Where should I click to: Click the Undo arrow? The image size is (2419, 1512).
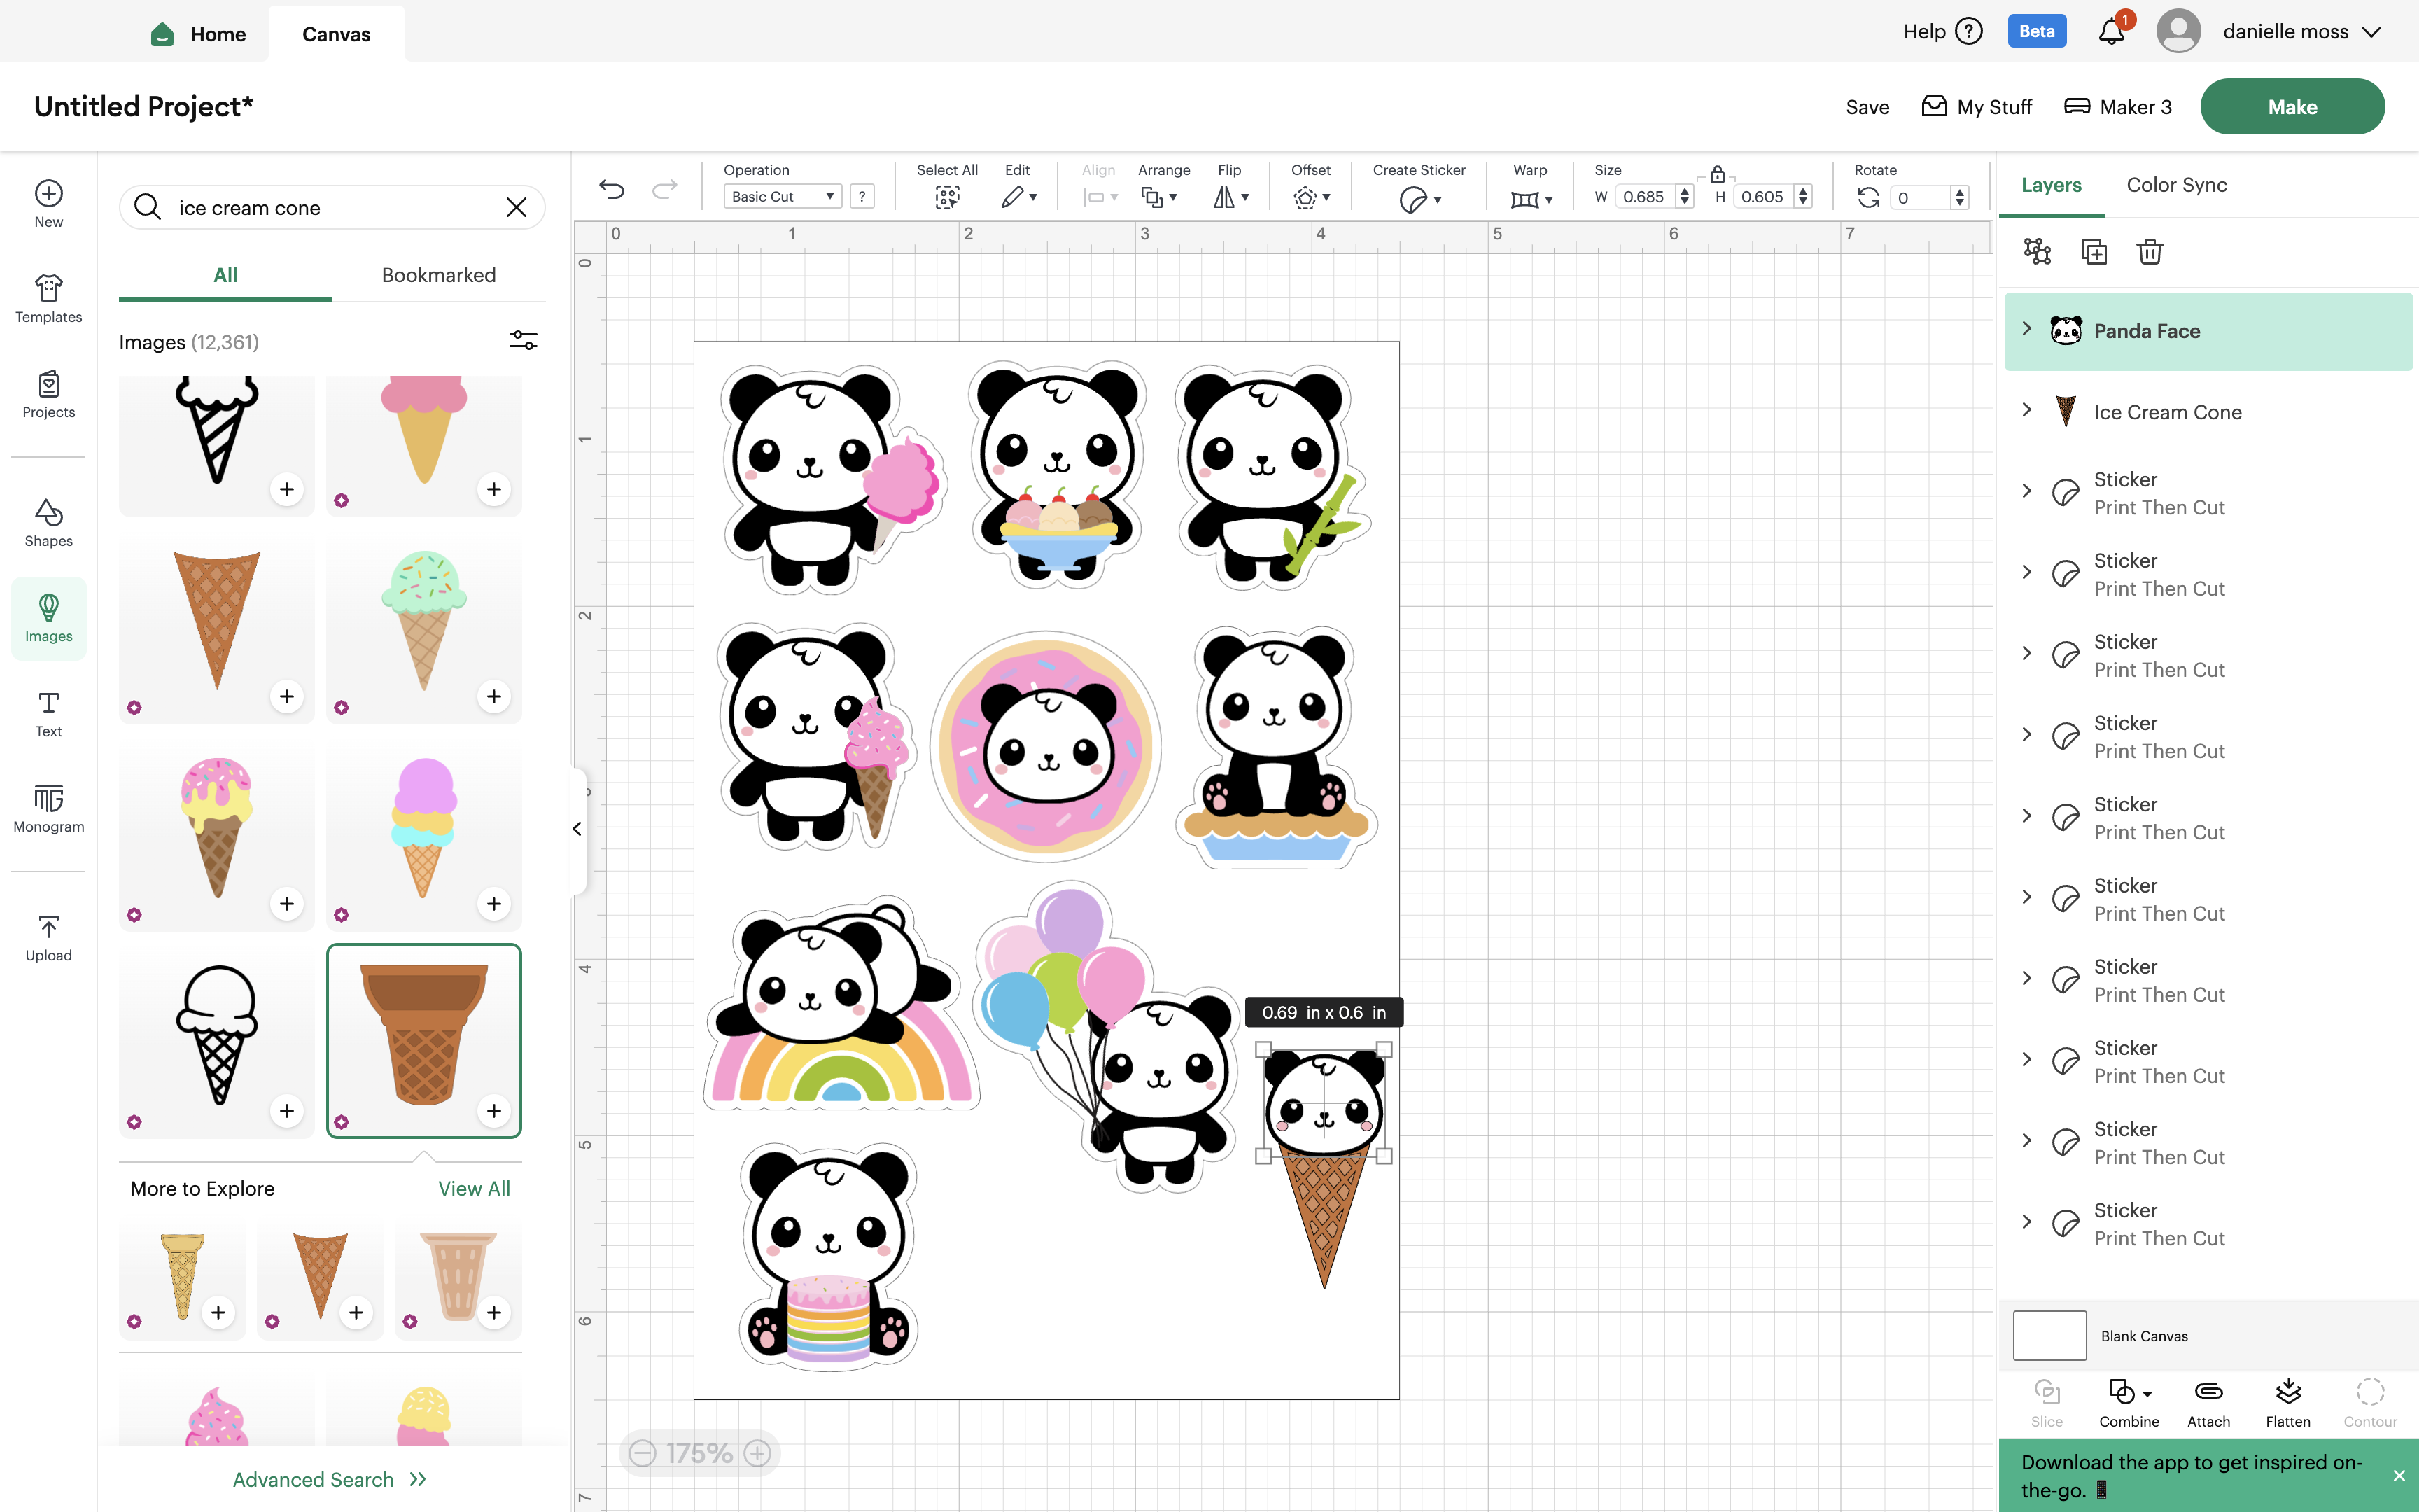click(x=612, y=189)
